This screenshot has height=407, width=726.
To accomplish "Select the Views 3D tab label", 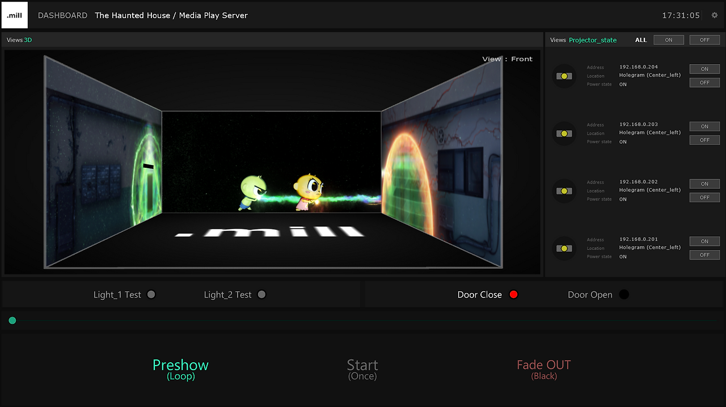I will pyautogui.click(x=19, y=40).
